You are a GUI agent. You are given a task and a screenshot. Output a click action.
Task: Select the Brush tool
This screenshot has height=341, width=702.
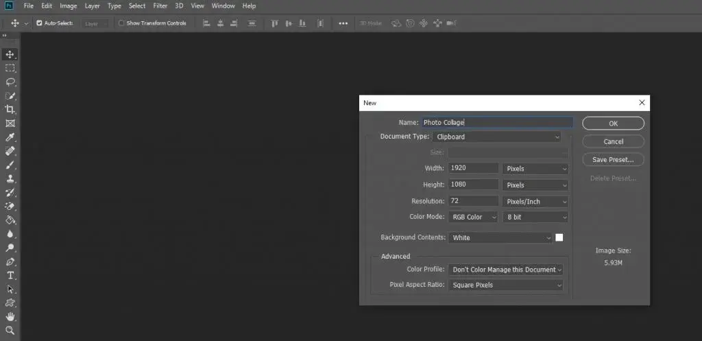pyautogui.click(x=10, y=165)
